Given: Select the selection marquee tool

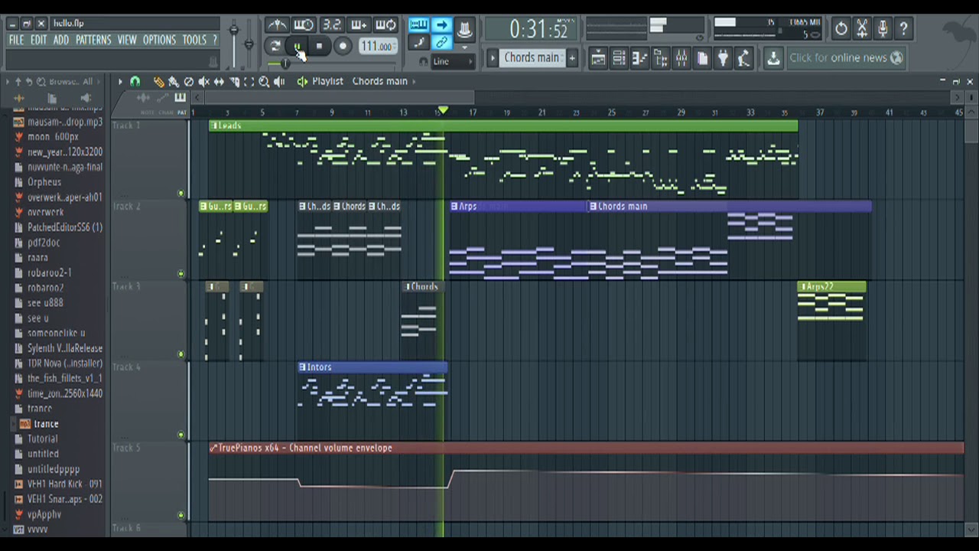Looking at the screenshot, I should [249, 82].
